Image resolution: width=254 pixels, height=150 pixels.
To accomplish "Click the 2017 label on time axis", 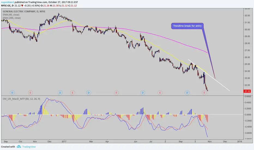I will pyautogui.click(x=64, y=142).
